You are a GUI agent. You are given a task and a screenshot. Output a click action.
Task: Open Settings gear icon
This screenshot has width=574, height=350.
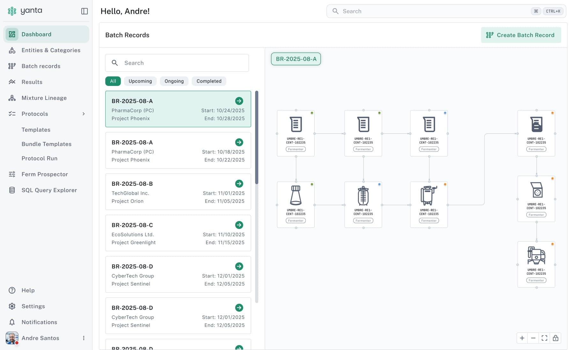pos(12,306)
